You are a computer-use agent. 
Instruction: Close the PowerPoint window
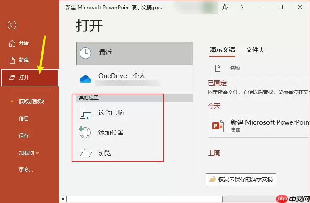pos(300,7)
